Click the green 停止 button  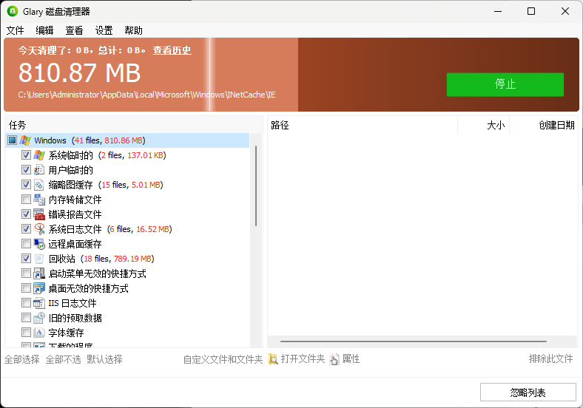(x=505, y=84)
